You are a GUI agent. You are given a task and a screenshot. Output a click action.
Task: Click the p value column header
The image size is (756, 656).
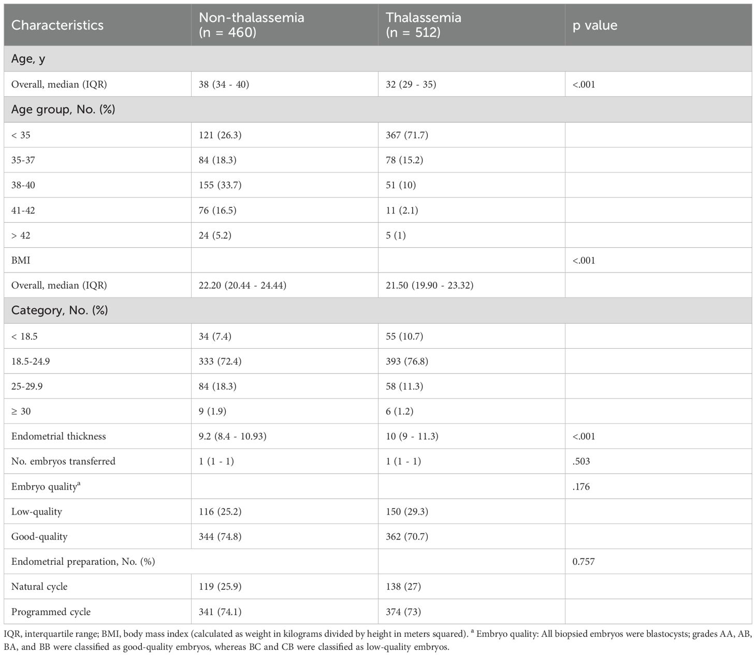coord(595,25)
